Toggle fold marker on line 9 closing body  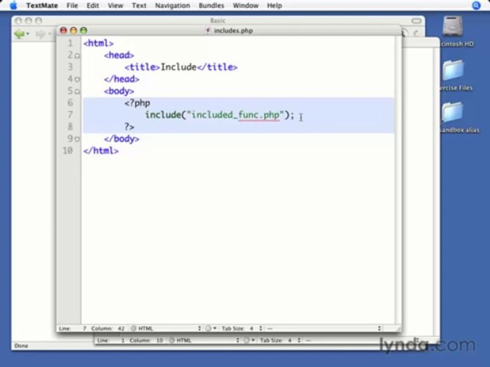click(77, 139)
